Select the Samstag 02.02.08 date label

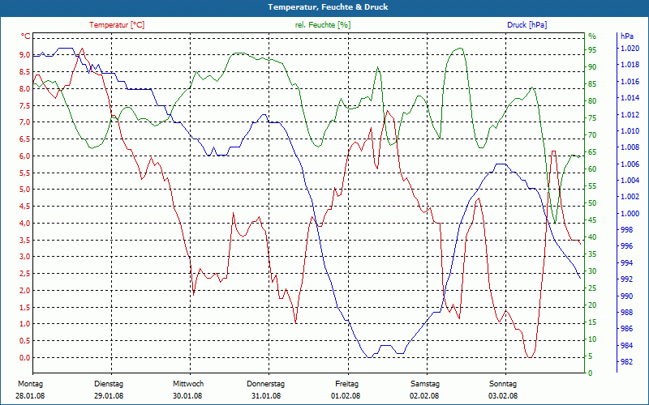pos(424,390)
